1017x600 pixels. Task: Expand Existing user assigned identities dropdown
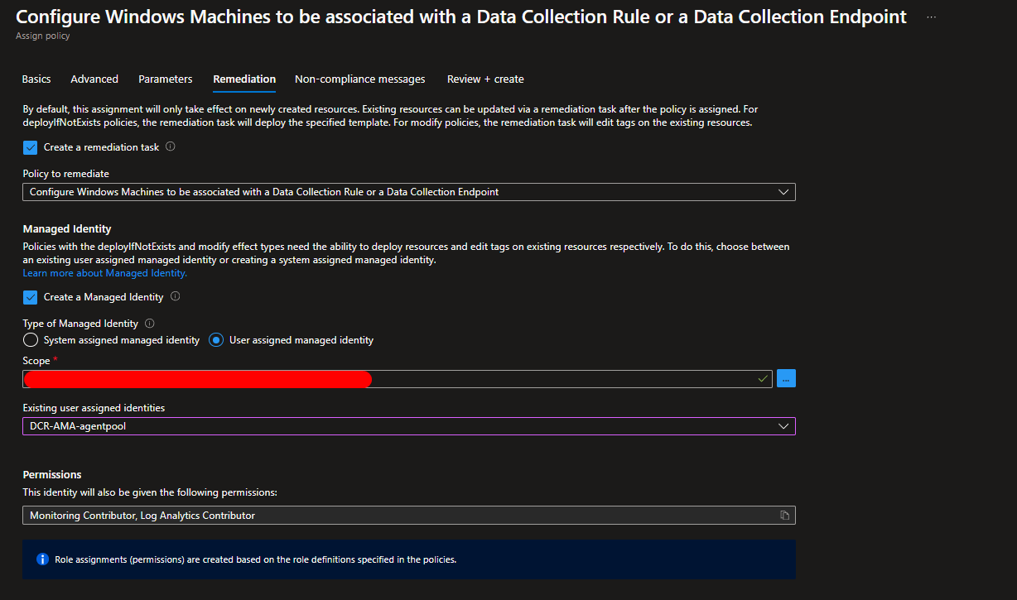[408, 426]
